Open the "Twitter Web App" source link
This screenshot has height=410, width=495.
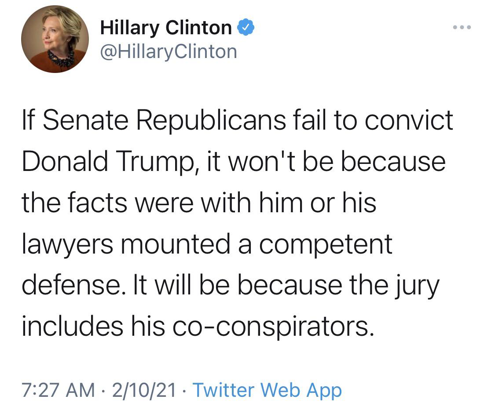coord(267,389)
